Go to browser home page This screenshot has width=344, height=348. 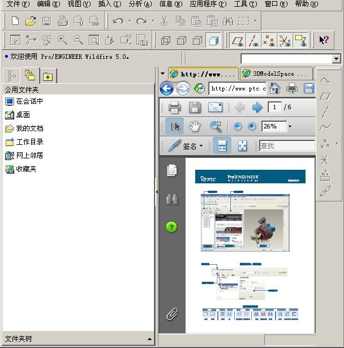275,88
